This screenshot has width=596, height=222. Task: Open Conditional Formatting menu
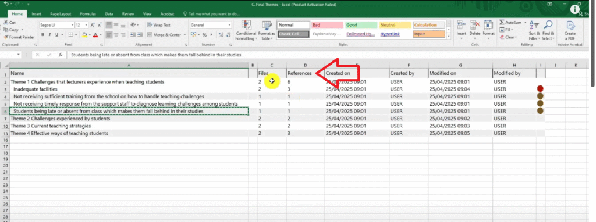(x=246, y=30)
